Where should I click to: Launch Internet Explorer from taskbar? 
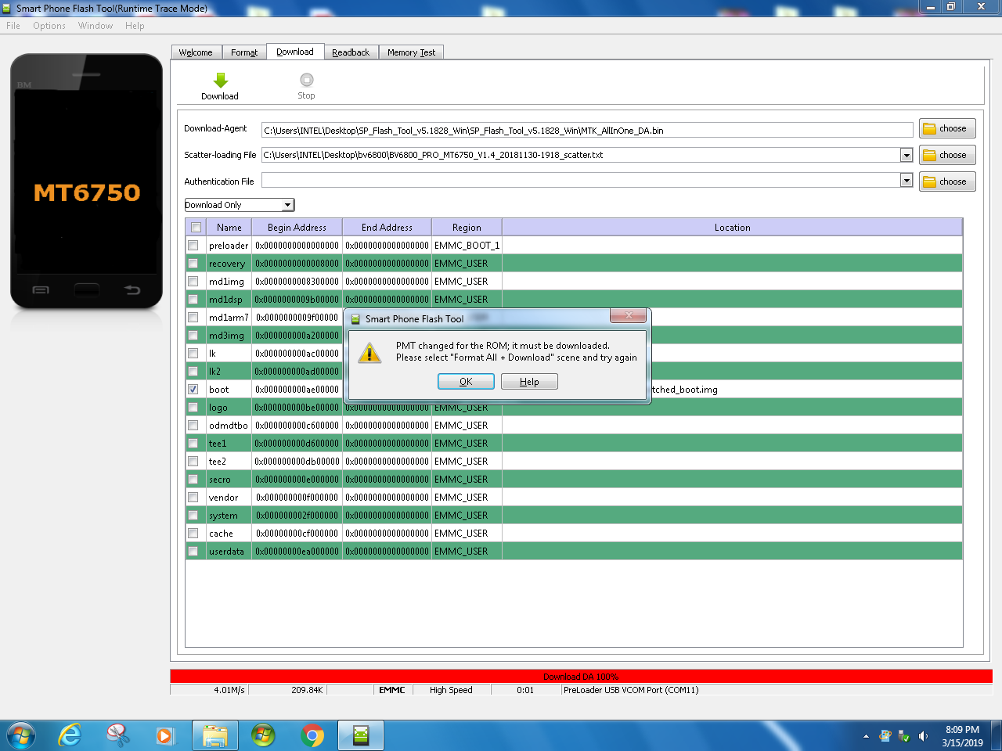(70, 735)
